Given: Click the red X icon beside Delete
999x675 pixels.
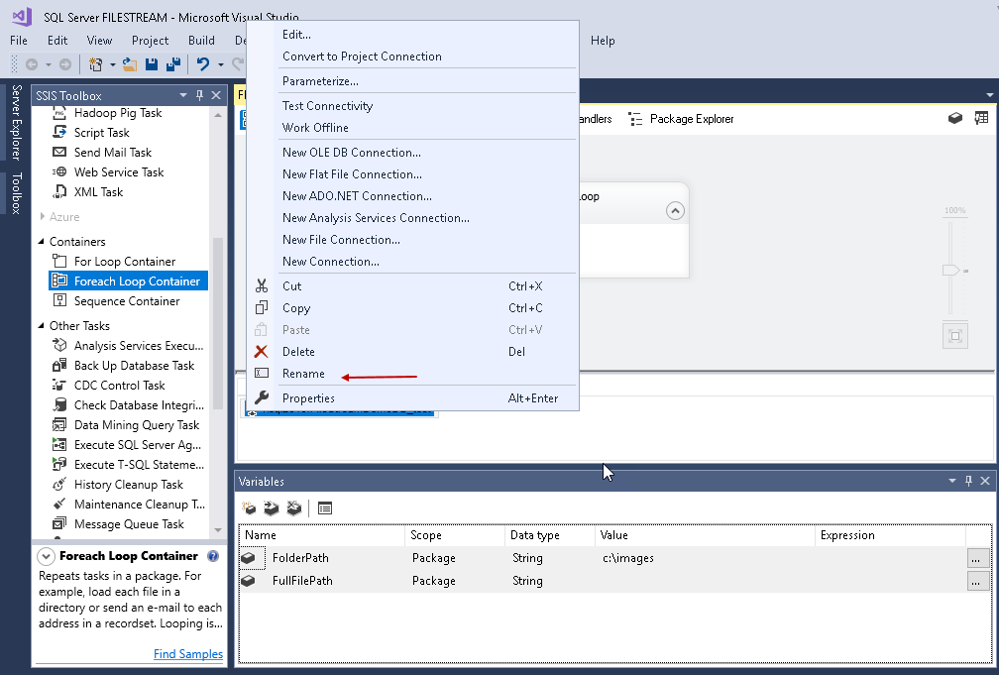Looking at the screenshot, I should pyautogui.click(x=262, y=351).
